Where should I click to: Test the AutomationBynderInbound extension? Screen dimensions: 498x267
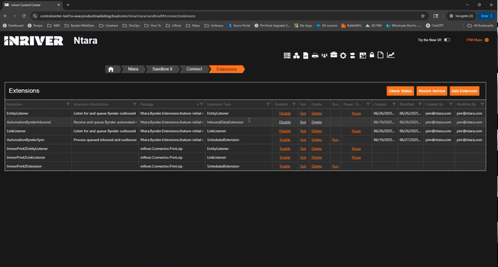click(303, 122)
